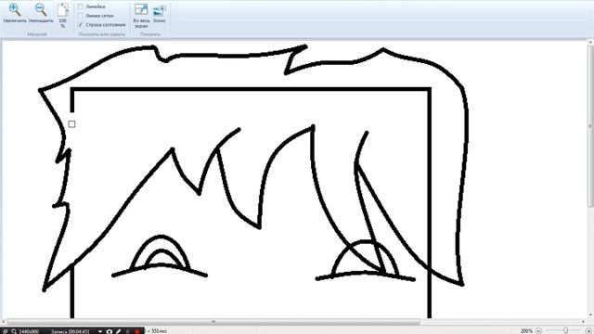Click the pause icon in recorder bar
This screenshot has width=594, height=334.
pyautogui.click(x=128, y=331)
